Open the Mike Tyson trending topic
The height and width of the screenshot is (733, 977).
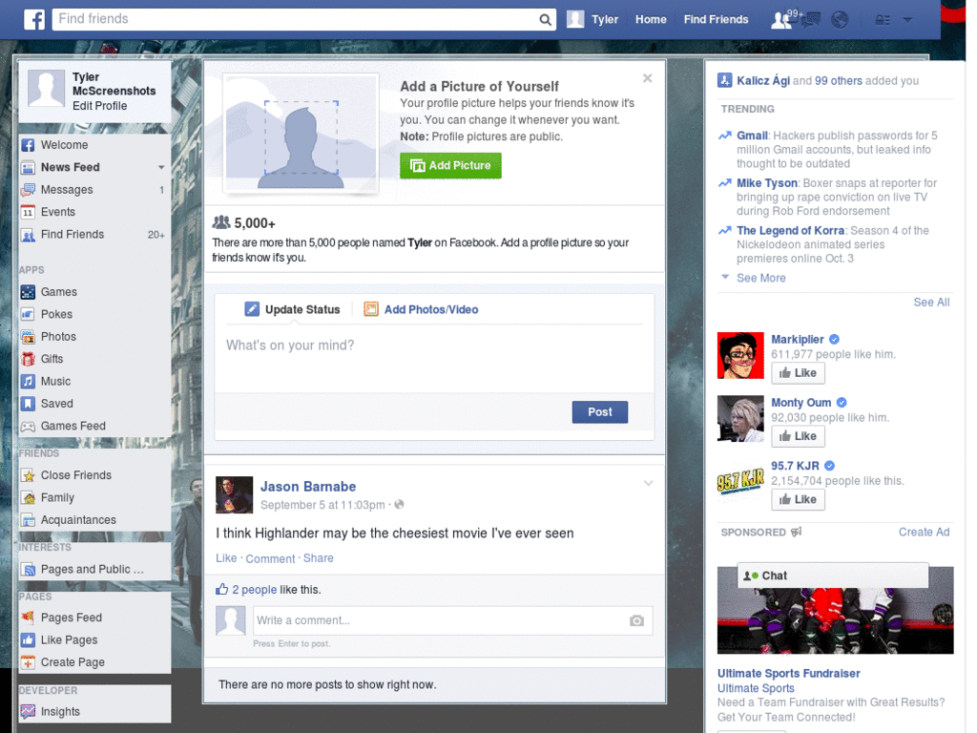[x=767, y=183]
